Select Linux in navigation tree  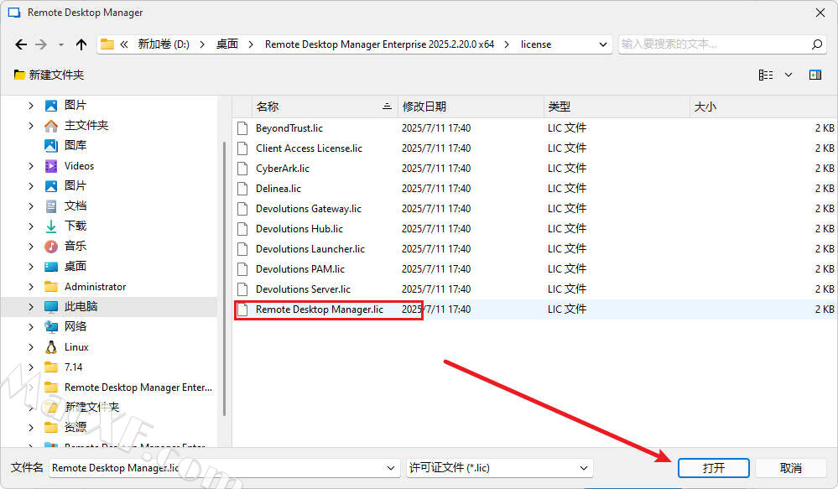[x=76, y=347]
